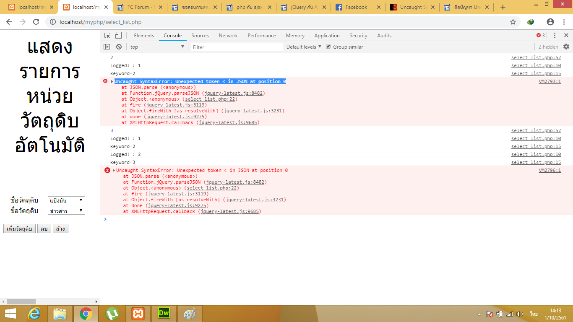The width and height of the screenshot is (573, 322).
Task: Open the VM2796:1 source link
Action: (550, 170)
